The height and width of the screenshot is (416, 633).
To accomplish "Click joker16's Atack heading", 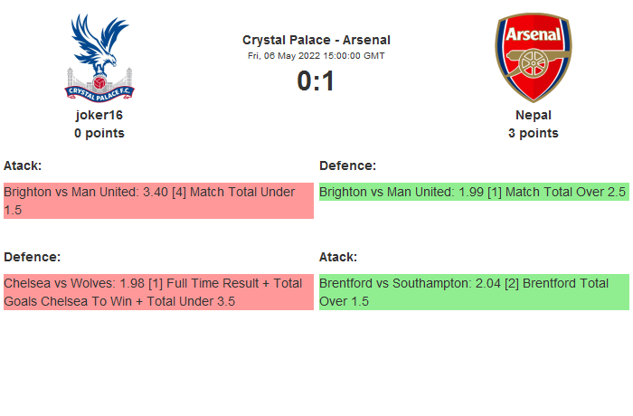I will pyautogui.click(x=23, y=165).
